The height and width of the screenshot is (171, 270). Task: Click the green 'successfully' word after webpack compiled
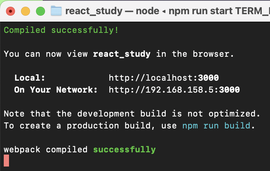(124, 150)
